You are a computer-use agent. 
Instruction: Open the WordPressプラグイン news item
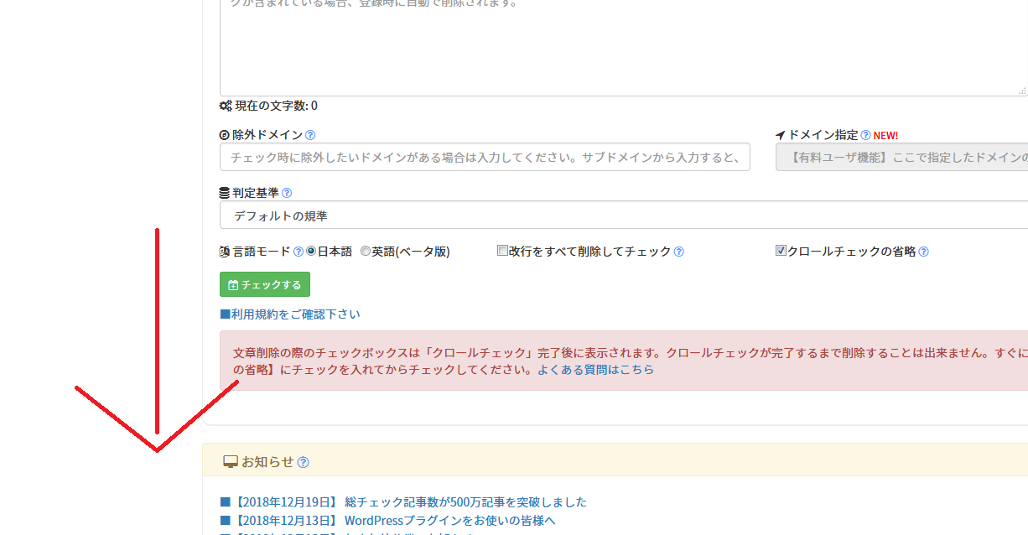pyautogui.click(x=393, y=521)
